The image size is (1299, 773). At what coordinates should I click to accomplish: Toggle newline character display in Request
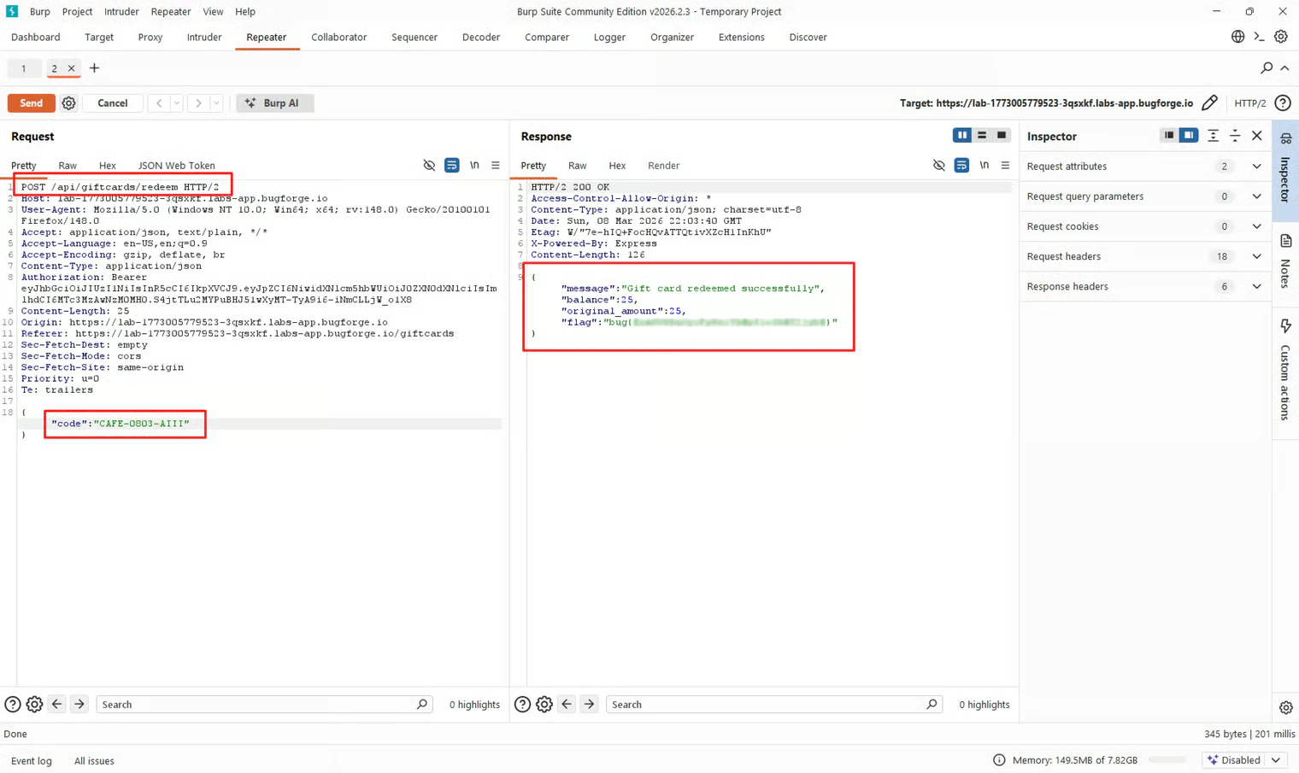pyautogui.click(x=474, y=166)
